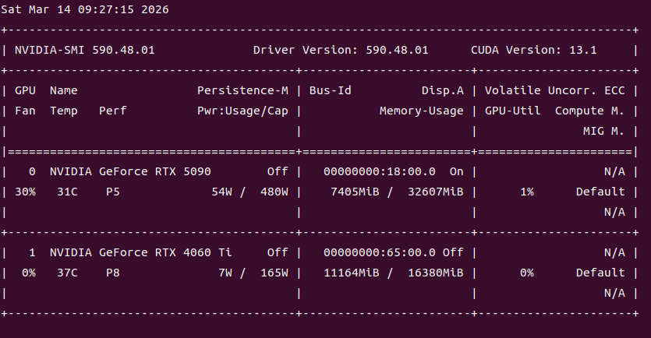The width and height of the screenshot is (651, 338).
Task: Click the 7405MiB / 32607MiB memory usage
Action: [x=397, y=192]
